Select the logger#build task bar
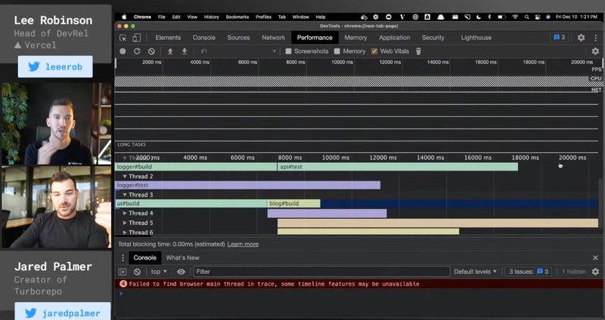This screenshot has height=320, width=605. coord(196,167)
